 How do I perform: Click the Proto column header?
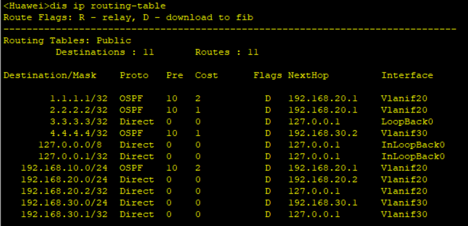pyautogui.click(x=134, y=75)
